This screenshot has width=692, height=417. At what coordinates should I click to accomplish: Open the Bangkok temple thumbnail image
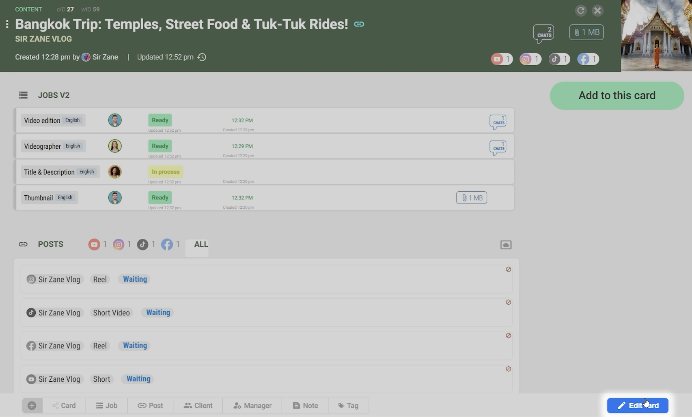point(656,36)
